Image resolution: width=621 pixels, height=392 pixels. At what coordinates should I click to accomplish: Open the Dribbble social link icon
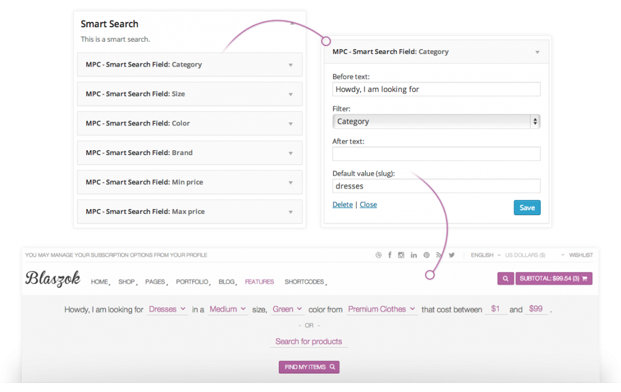click(x=378, y=255)
